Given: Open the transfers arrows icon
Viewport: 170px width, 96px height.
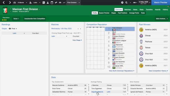Looking at the screenshot, I should coord(56,3).
